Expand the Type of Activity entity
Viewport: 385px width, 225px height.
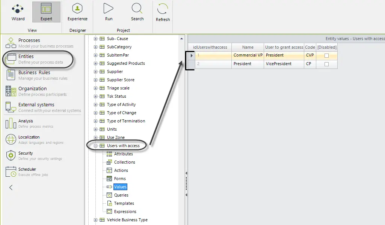[95, 104]
